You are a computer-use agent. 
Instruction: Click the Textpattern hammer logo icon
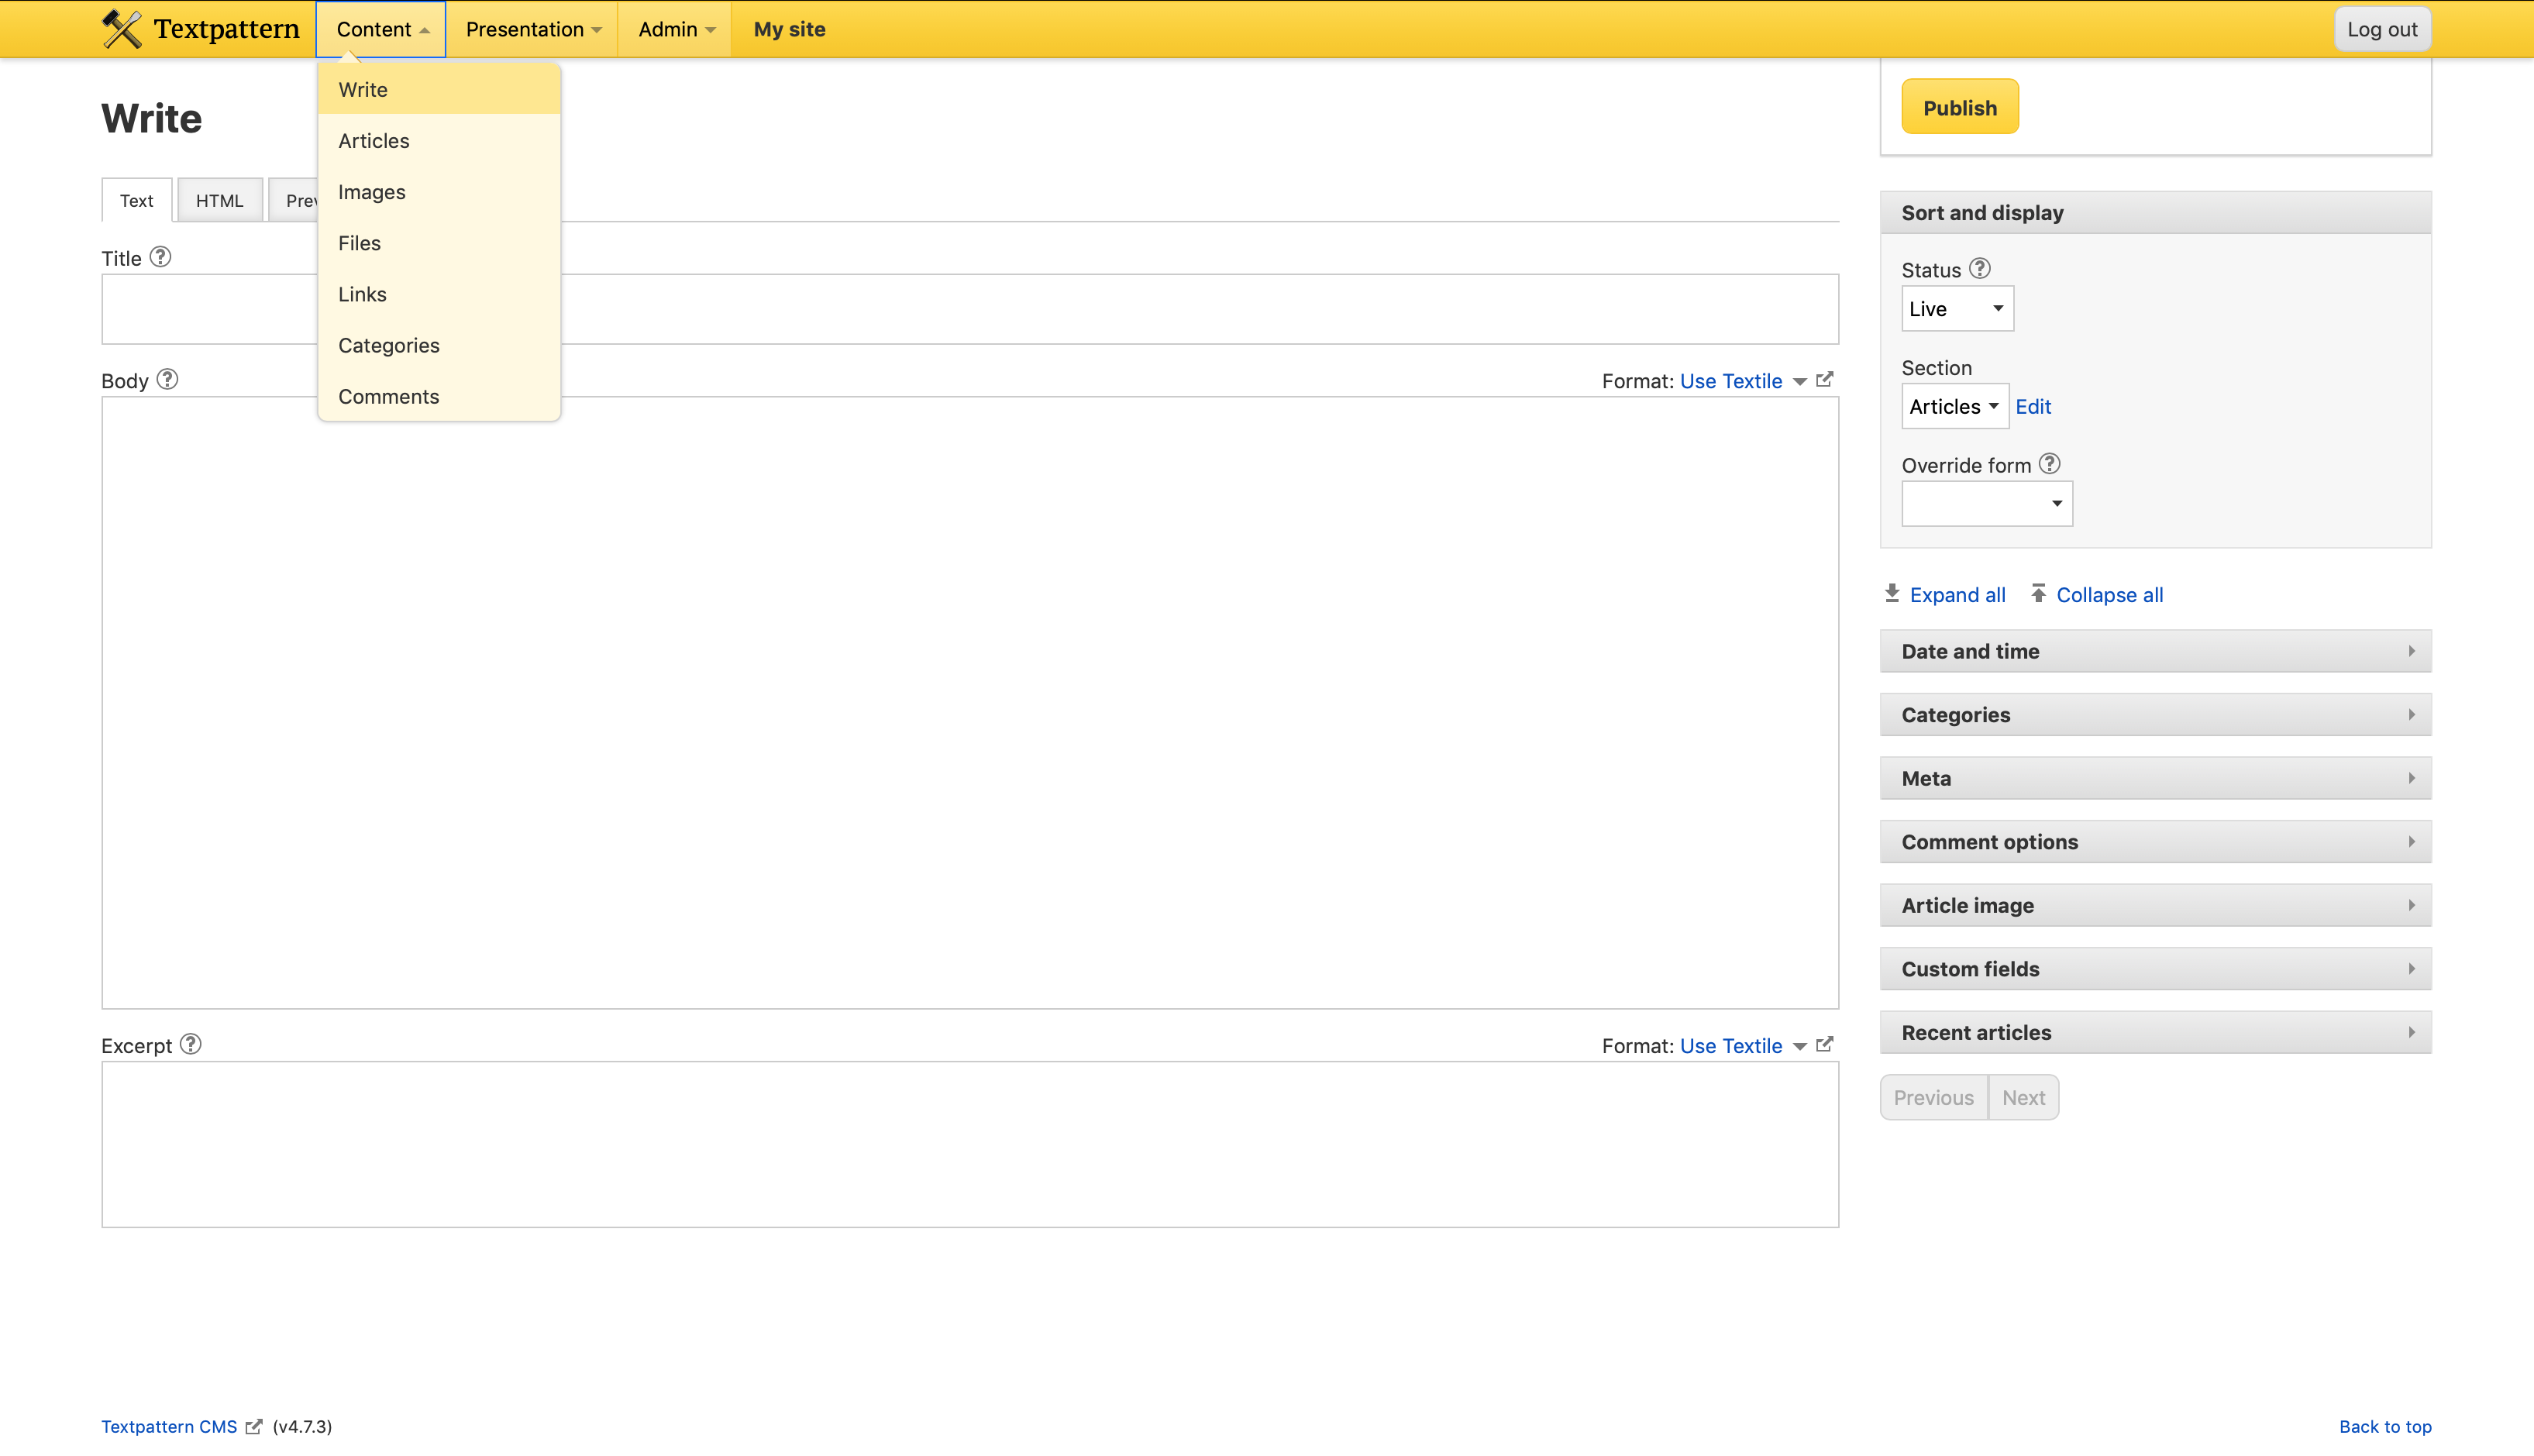pyautogui.click(x=122, y=29)
